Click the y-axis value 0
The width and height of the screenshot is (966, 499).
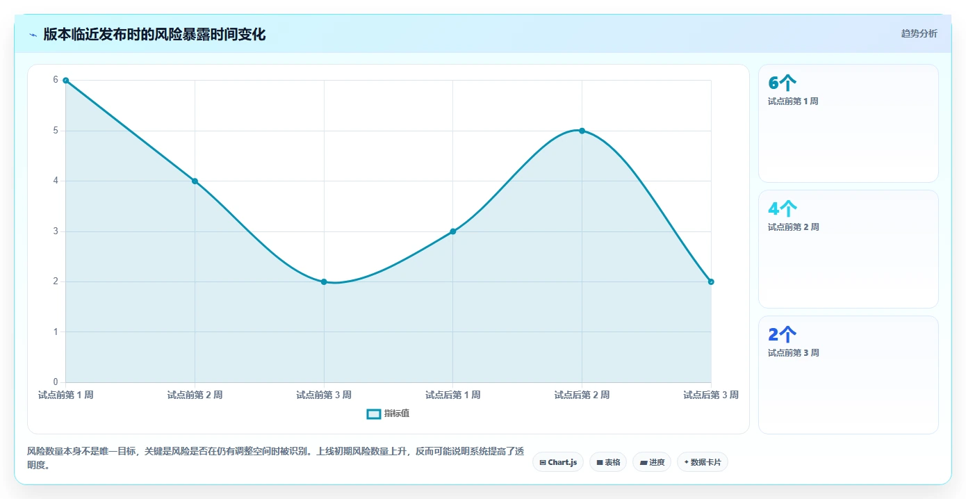tap(56, 382)
